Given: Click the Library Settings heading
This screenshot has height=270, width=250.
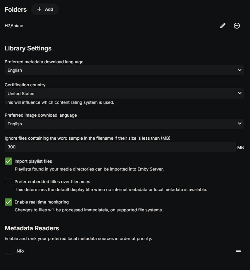Looking at the screenshot, I should 28,48.
